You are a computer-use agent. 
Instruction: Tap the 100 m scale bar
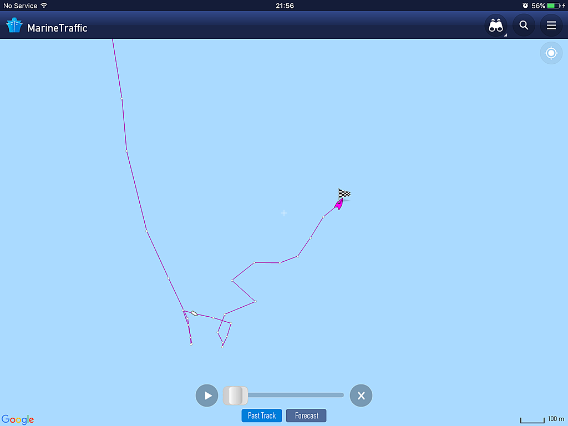tap(542, 419)
